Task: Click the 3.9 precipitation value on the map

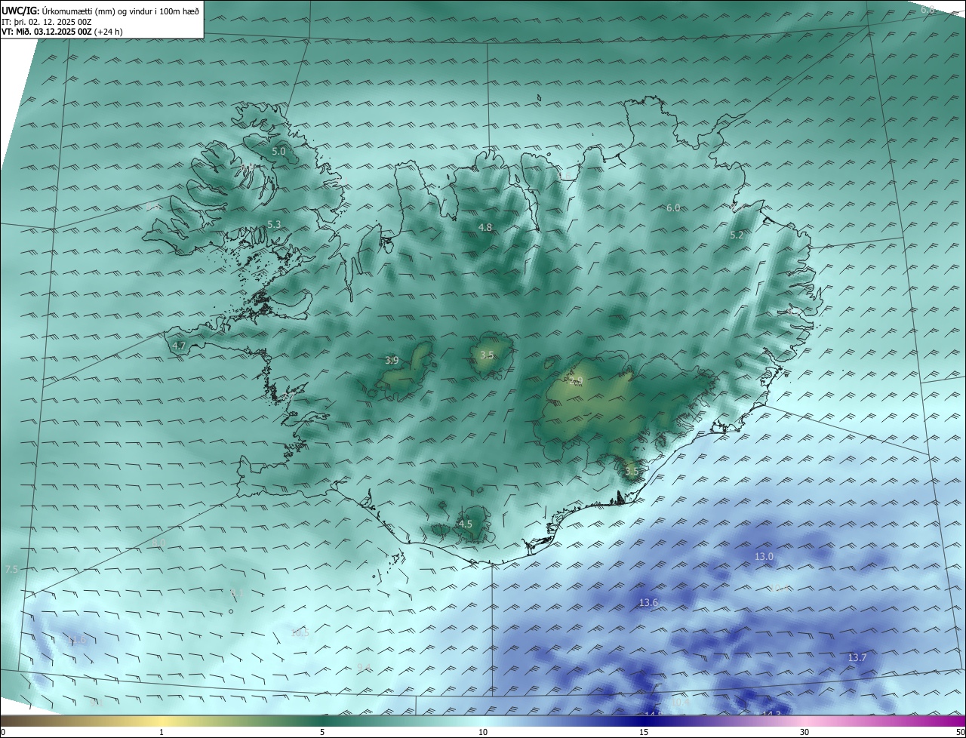Action: [x=392, y=361]
